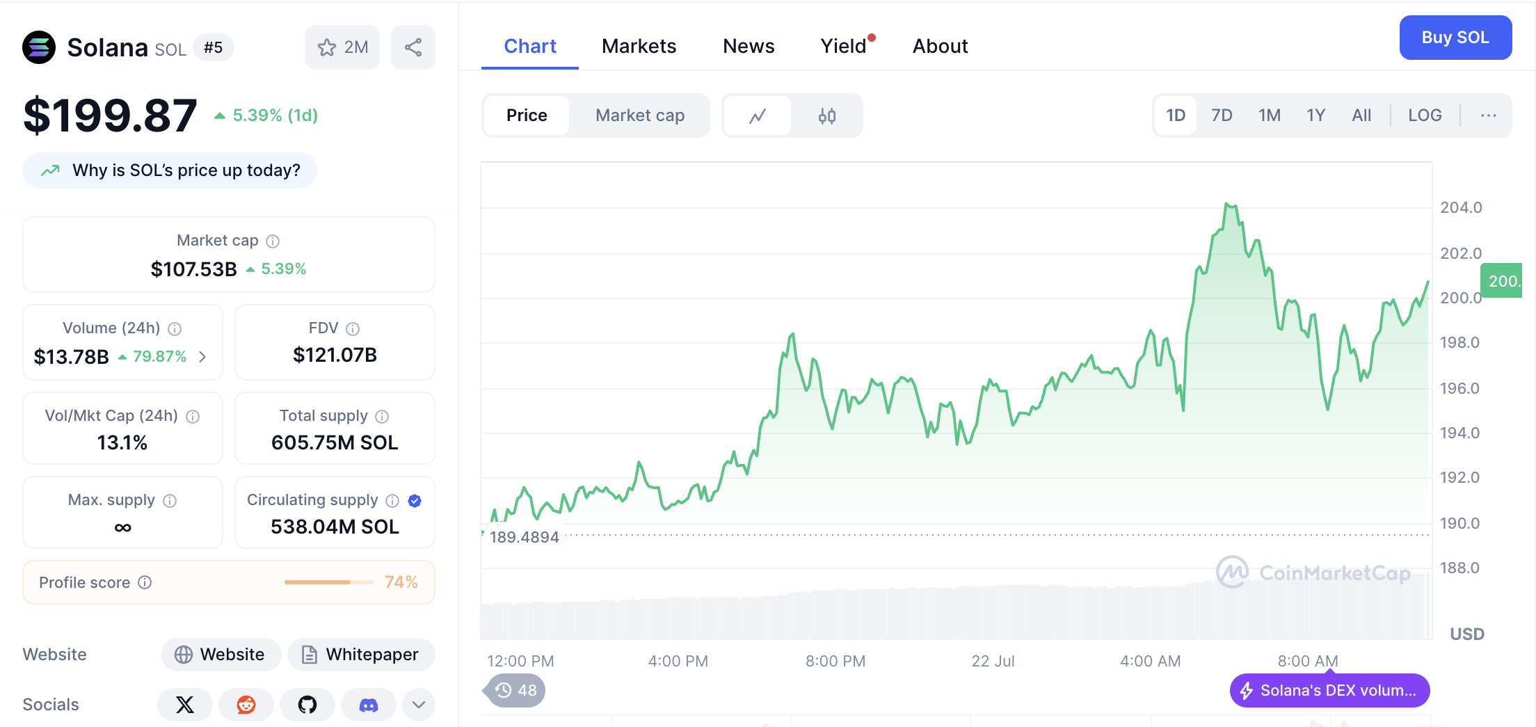Select the Market cap chart toggle

640,115
